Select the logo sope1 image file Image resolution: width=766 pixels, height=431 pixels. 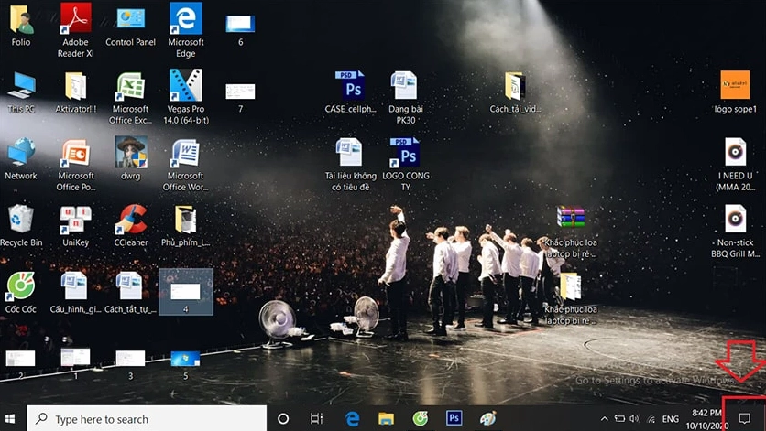coord(735,92)
